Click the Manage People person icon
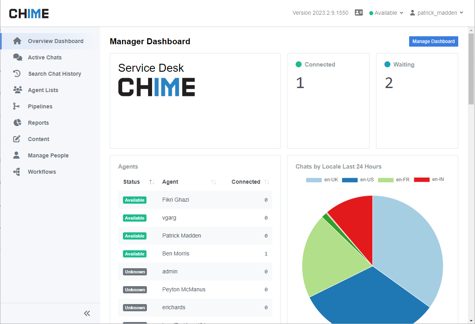 click(x=16, y=155)
